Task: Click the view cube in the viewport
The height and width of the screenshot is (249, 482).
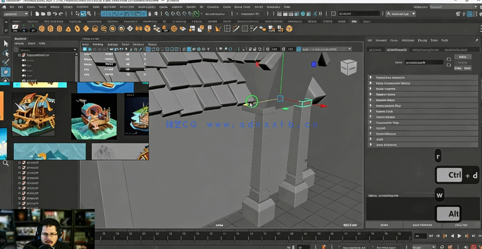Action: pos(348,67)
